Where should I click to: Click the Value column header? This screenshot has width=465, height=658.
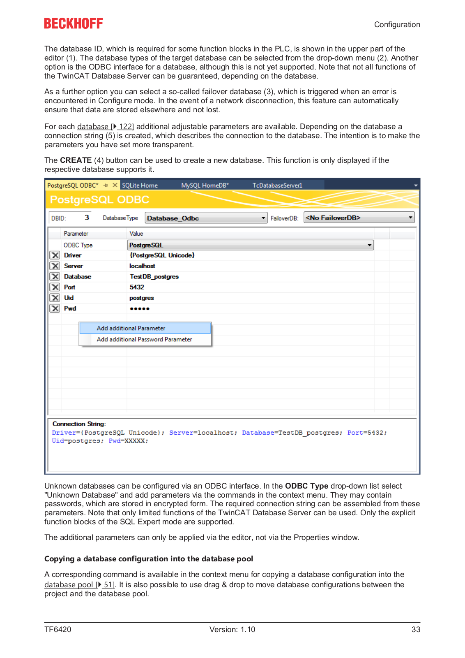click(136, 234)
